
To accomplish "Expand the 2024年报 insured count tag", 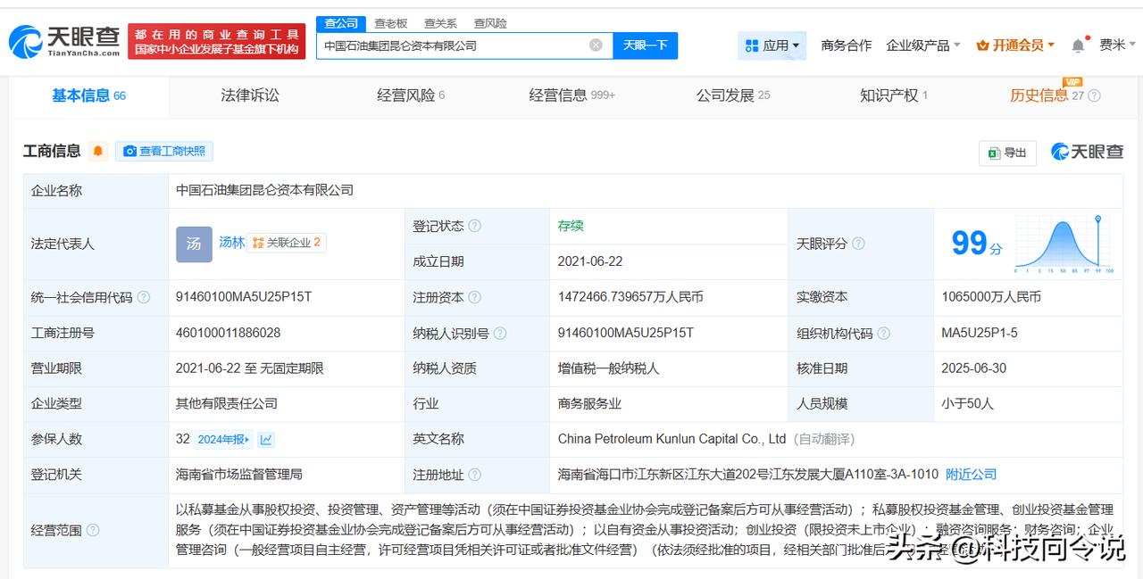I will coord(224,439).
